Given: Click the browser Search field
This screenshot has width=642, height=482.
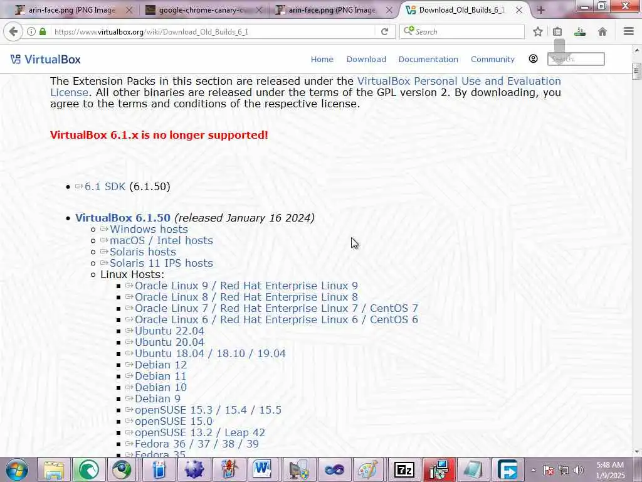Looking at the screenshot, I should click(462, 31).
